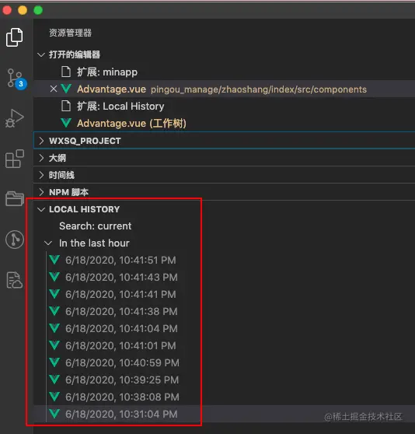Click the Search: current filter
Screen dimensions: 415x434
pos(95,226)
